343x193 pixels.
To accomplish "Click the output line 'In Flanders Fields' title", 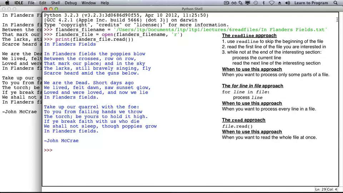I will pyautogui.click(x=70, y=44).
